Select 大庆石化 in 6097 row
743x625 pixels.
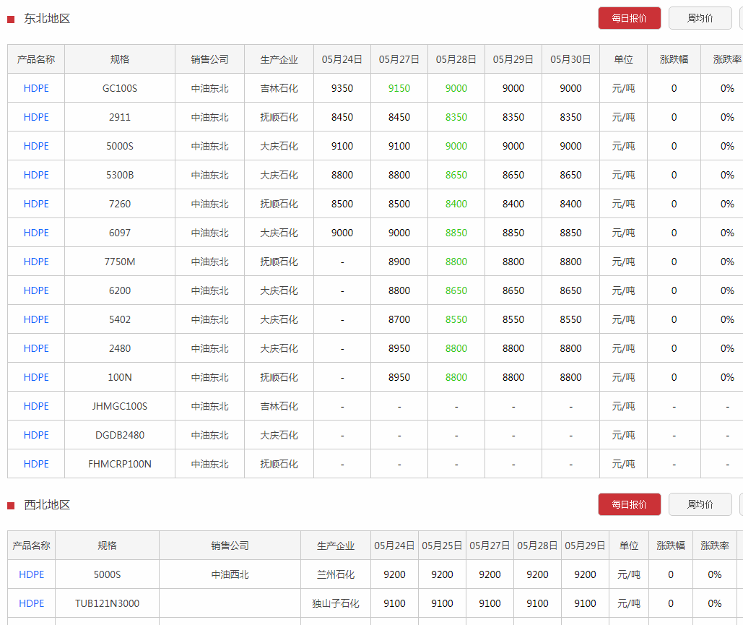point(279,233)
